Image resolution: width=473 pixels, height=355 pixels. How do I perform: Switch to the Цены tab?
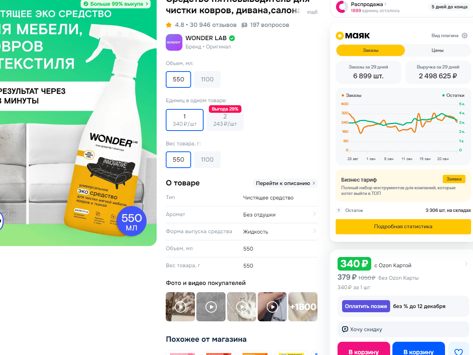click(437, 50)
